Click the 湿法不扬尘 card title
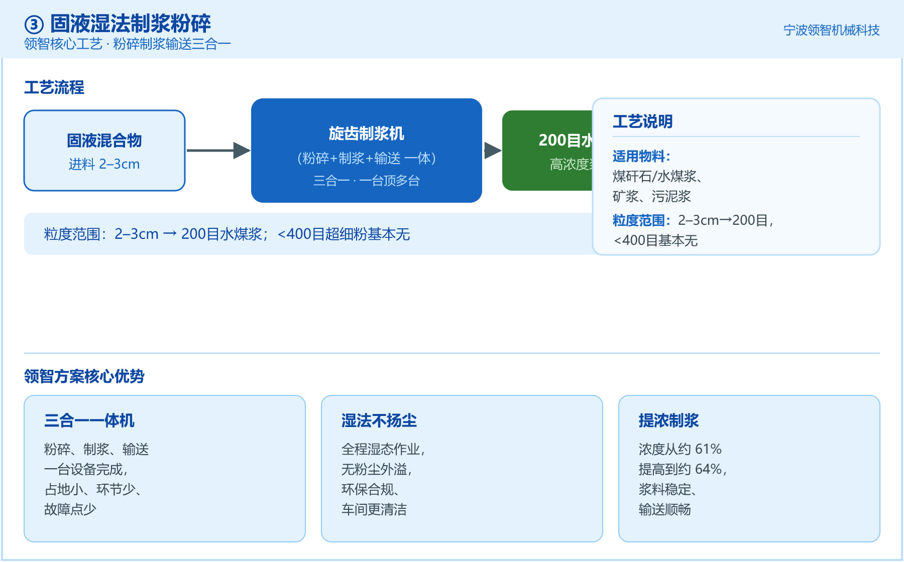The width and height of the screenshot is (904, 562). coord(379,420)
